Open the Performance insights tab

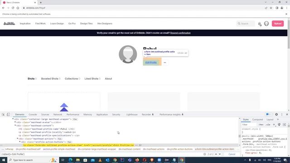[x=171, y=115]
